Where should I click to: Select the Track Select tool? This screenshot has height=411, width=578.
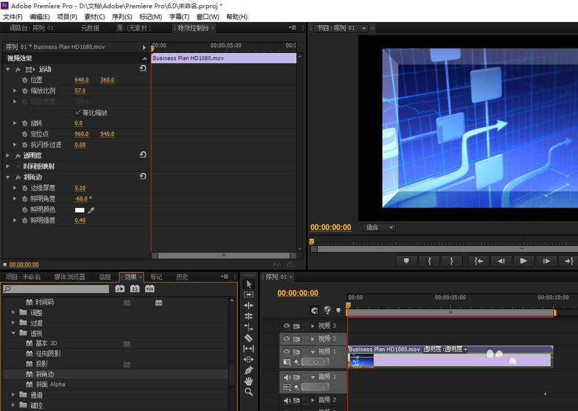click(249, 294)
